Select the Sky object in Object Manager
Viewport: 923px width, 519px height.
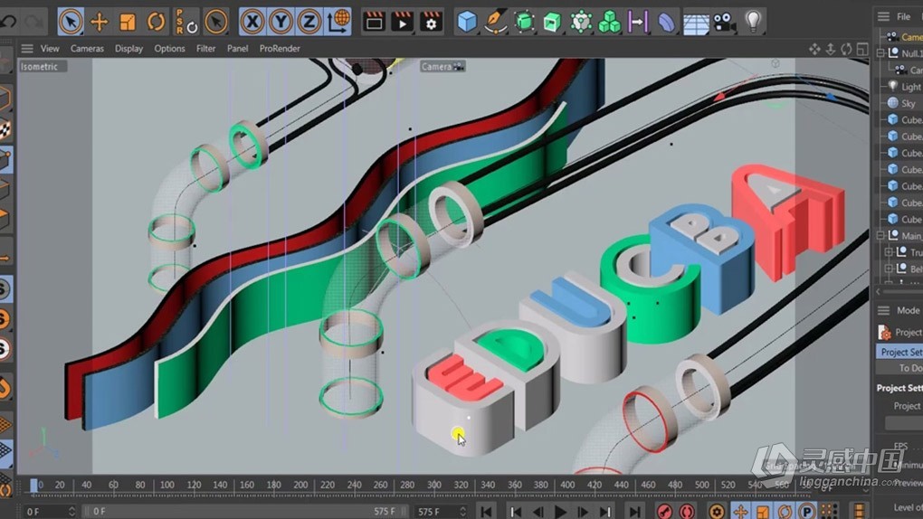point(908,103)
